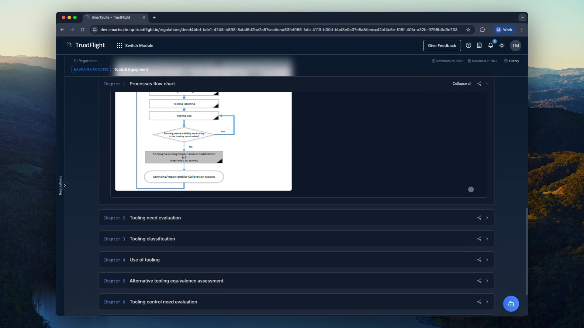This screenshot has height=328, width=584.
Task: Click share icon for Chapter 1 header
Action: [x=479, y=84]
